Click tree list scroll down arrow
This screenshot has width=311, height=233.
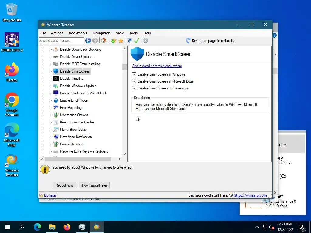pyautogui.click(x=125, y=154)
